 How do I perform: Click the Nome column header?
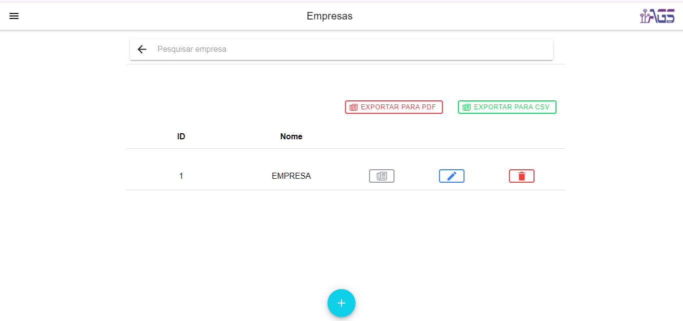(291, 137)
